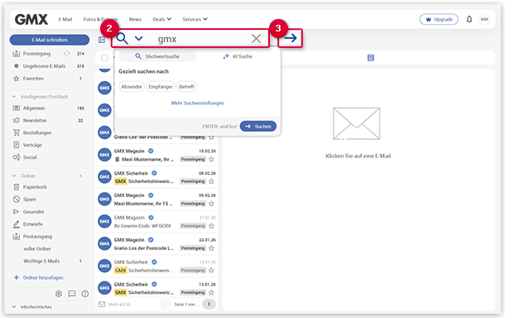505x318 pixels.
Task: Open the E-Mail navigation item
Action: (x=65, y=19)
